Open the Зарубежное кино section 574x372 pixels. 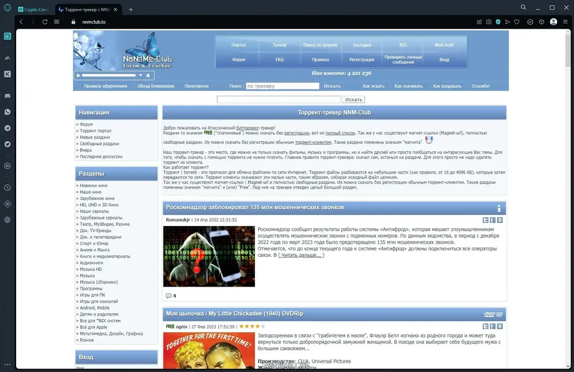[97, 198]
